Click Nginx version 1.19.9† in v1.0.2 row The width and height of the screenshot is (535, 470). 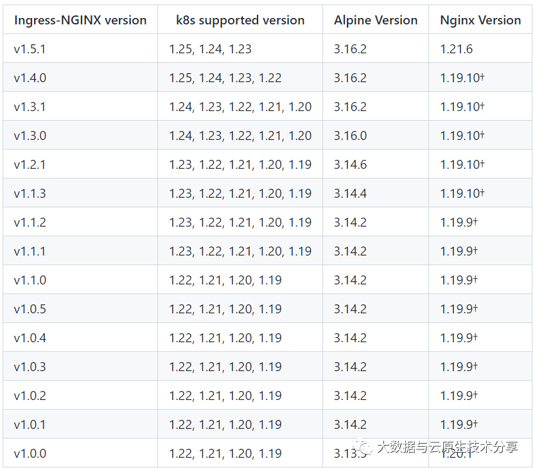480,395
